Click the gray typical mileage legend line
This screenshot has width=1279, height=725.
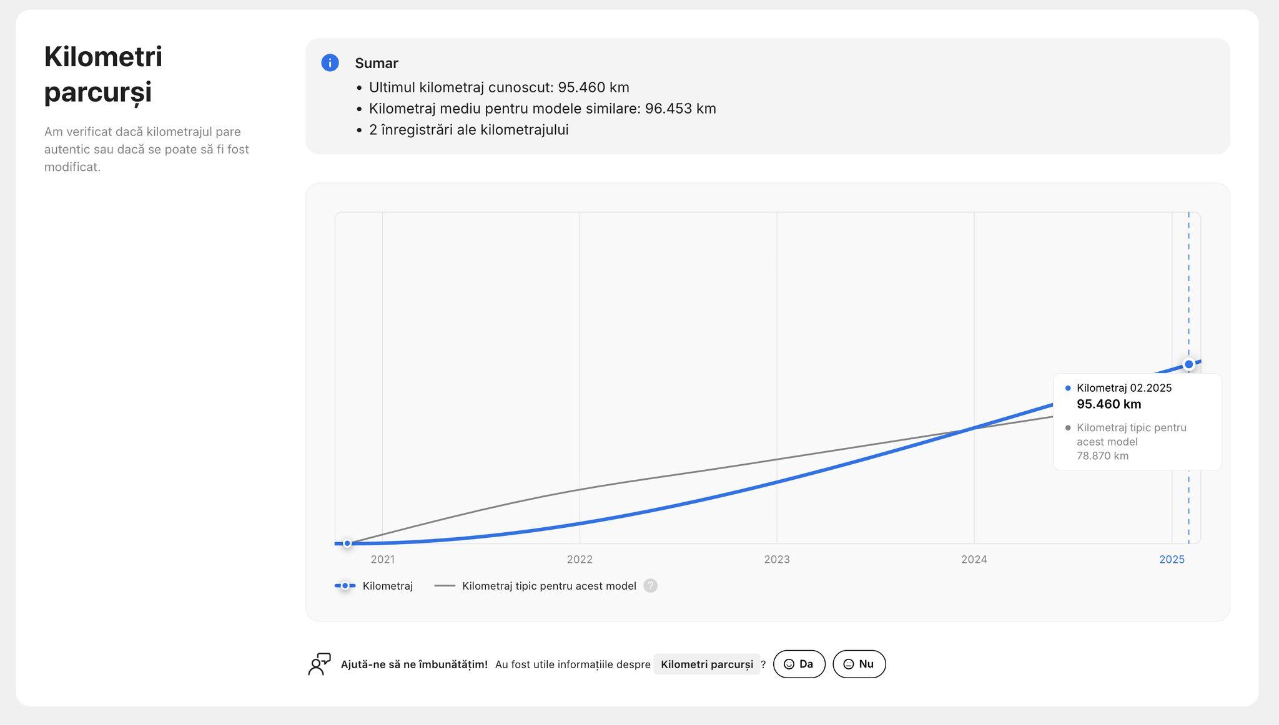(x=445, y=586)
